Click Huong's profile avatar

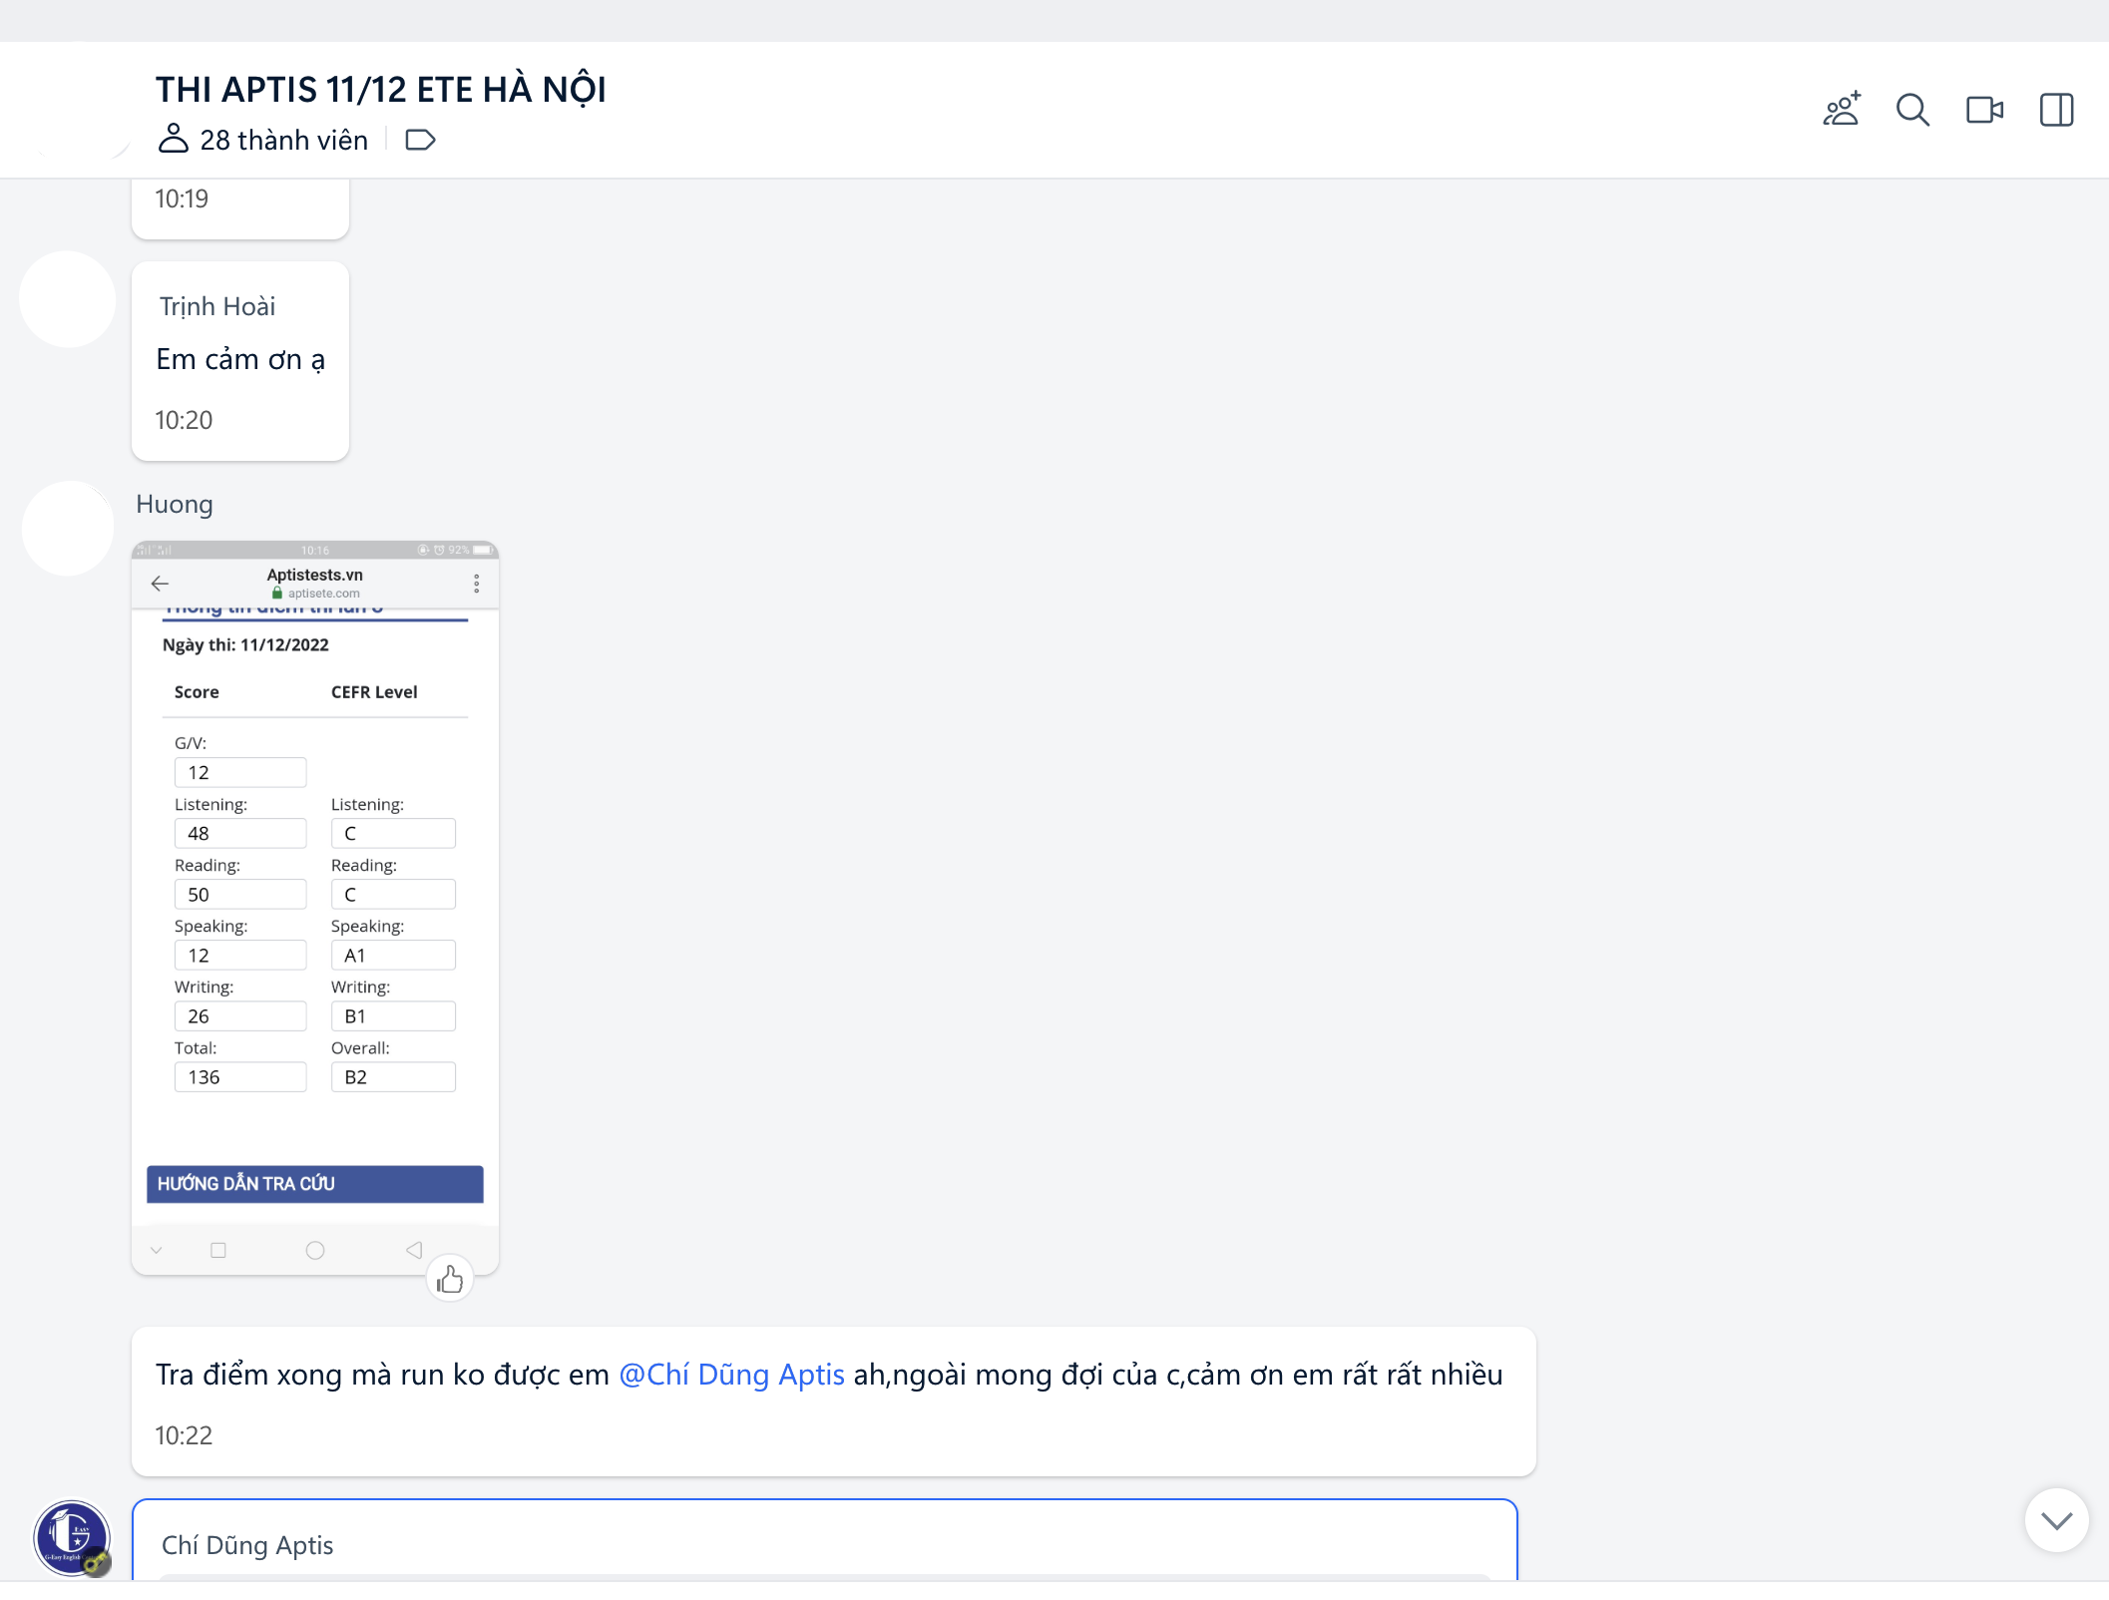[x=68, y=529]
